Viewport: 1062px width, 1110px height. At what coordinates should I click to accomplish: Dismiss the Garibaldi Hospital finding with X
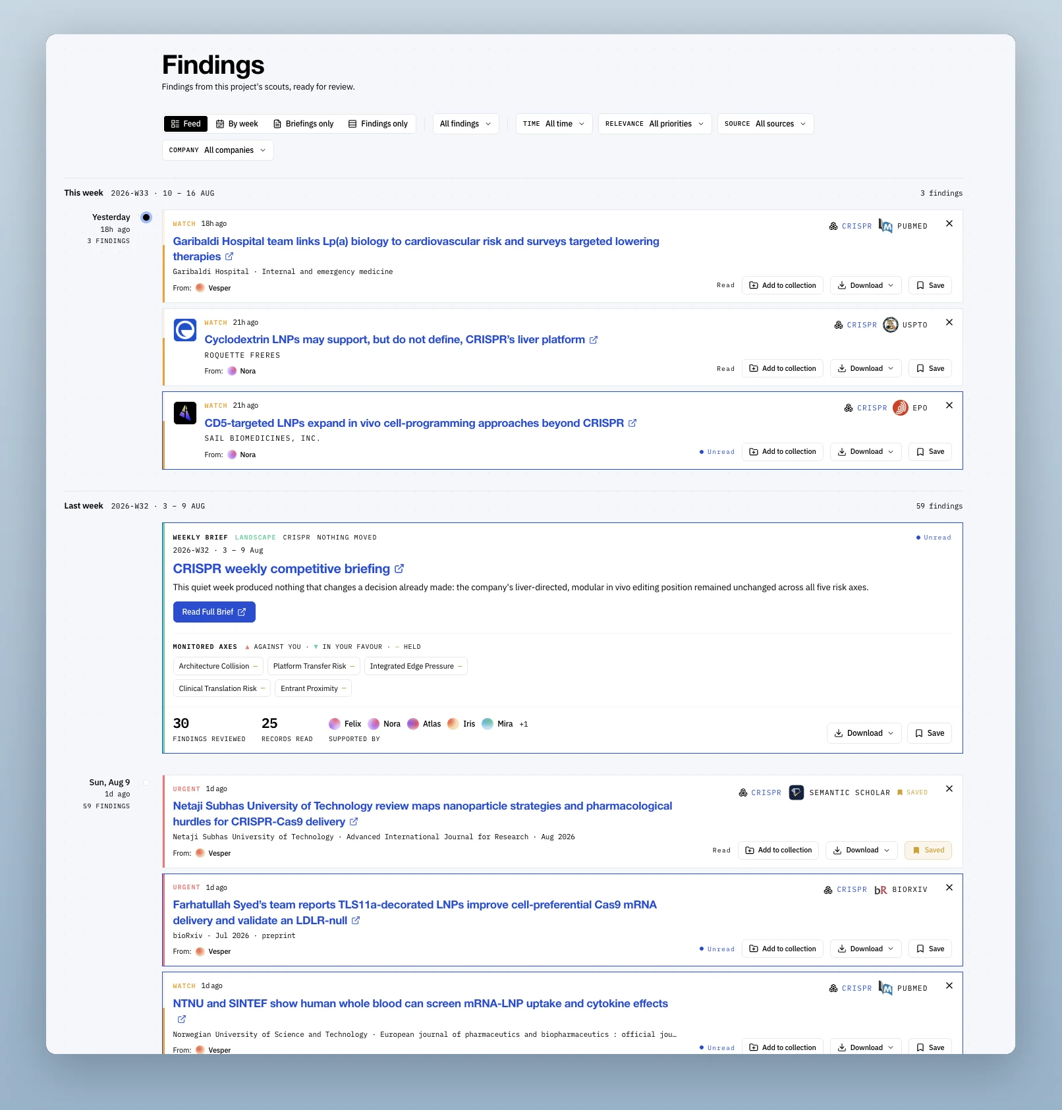click(949, 223)
